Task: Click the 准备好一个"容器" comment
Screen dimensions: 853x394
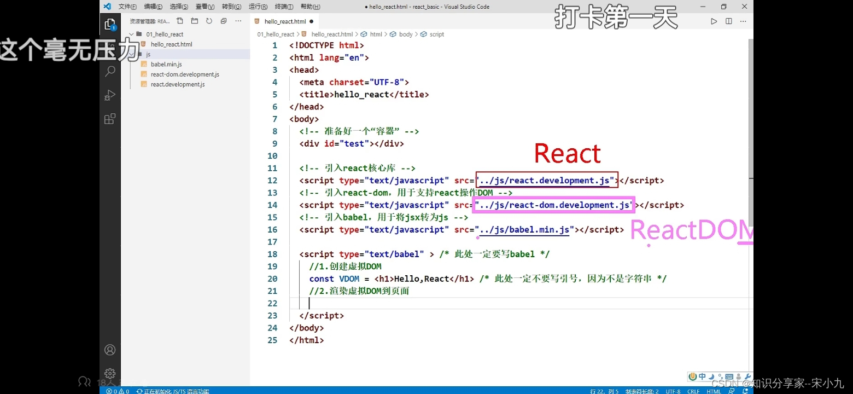Action: (x=359, y=131)
